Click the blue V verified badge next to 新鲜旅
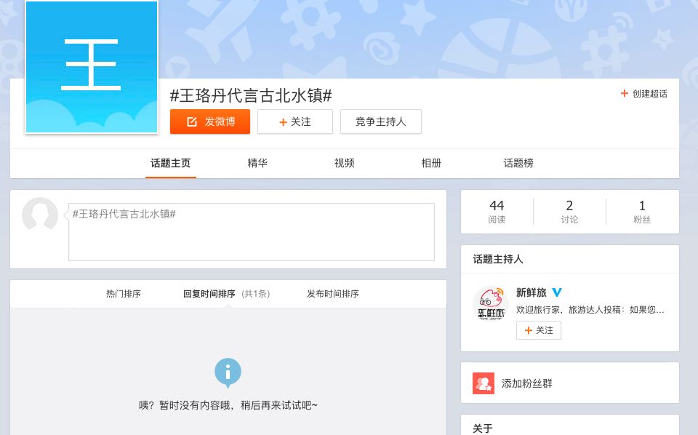 pyautogui.click(x=557, y=292)
